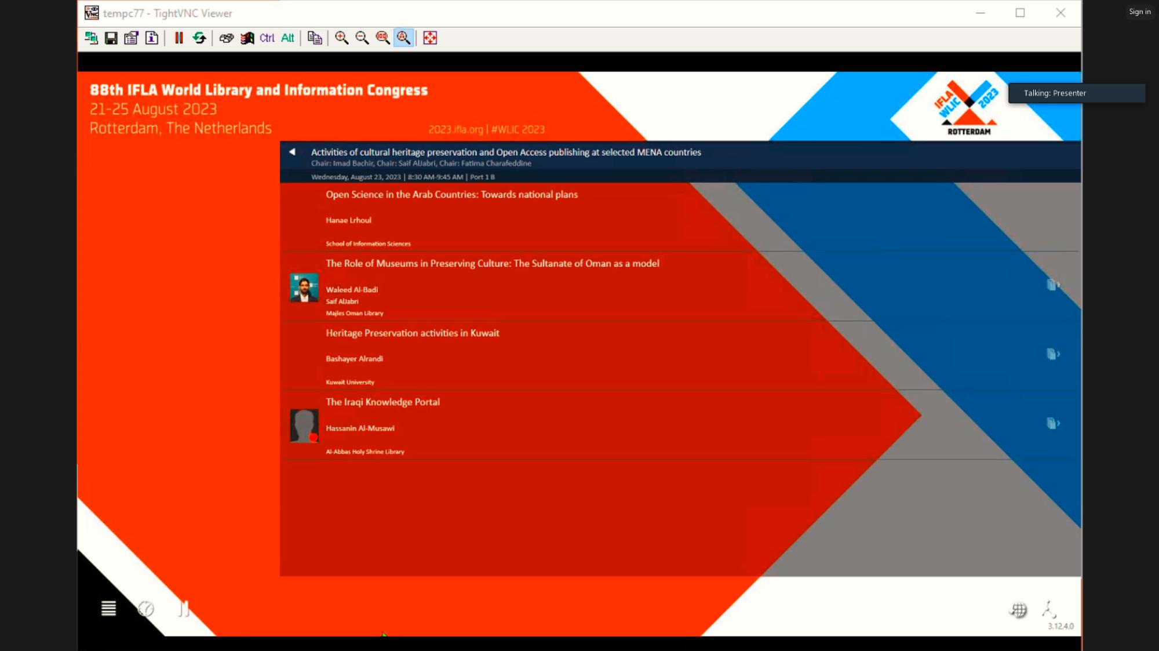Screen dimensions: 1159x651
Task: Zoom out the remote view
Action: pos(362,38)
